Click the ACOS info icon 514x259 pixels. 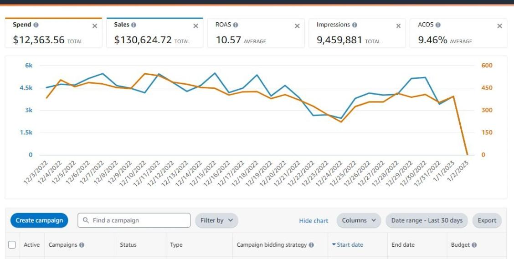tap(438, 25)
